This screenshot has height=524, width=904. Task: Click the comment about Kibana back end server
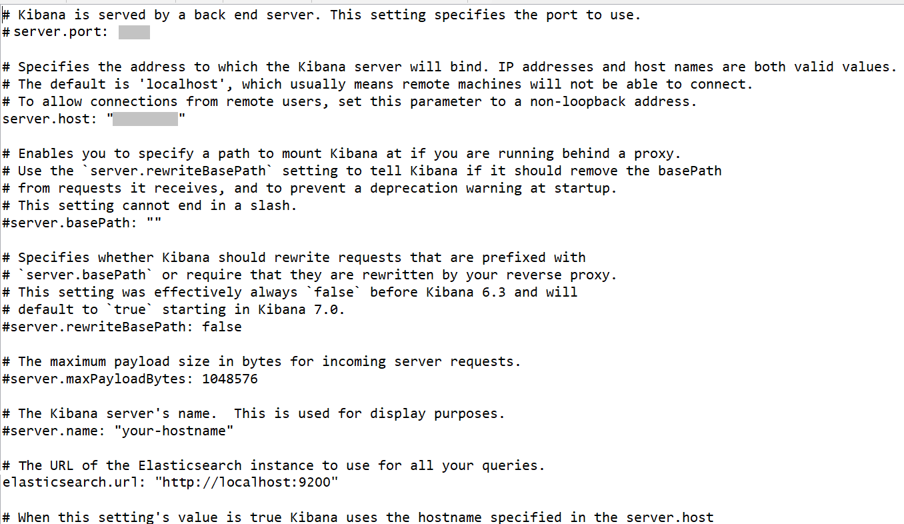click(x=321, y=15)
